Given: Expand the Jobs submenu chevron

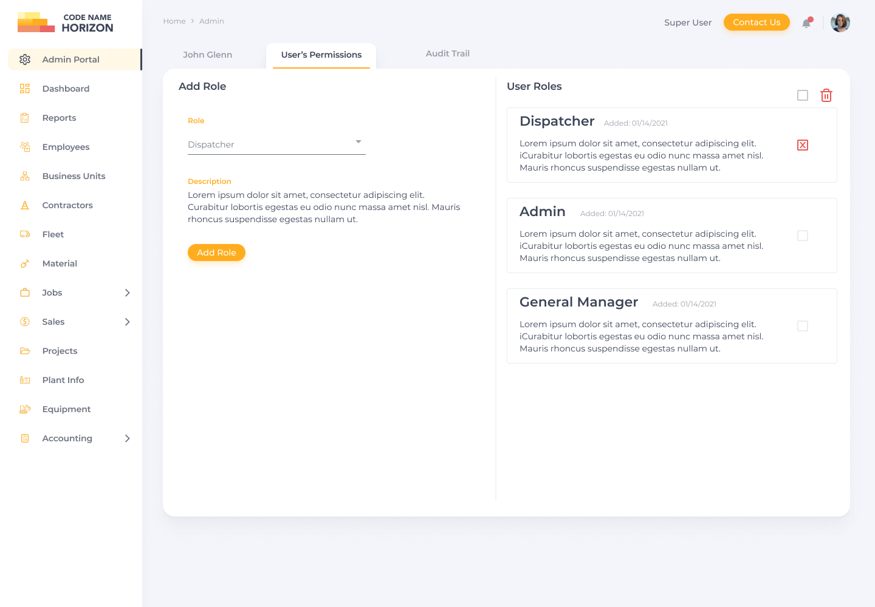Looking at the screenshot, I should (127, 293).
